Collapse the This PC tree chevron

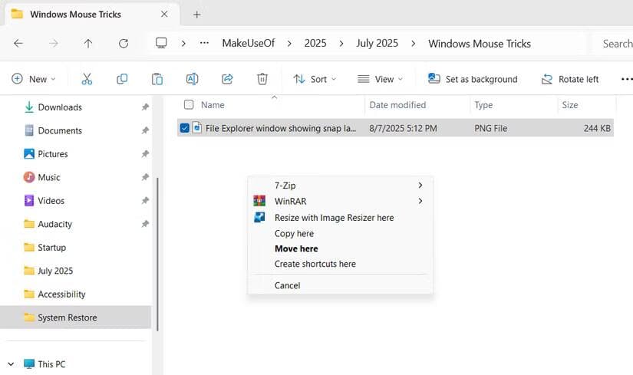click(11, 364)
